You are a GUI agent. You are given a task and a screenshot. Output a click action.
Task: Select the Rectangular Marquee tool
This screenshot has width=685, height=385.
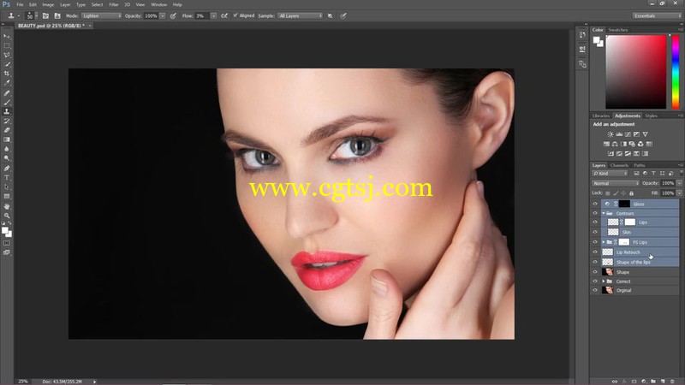point(7,46)
